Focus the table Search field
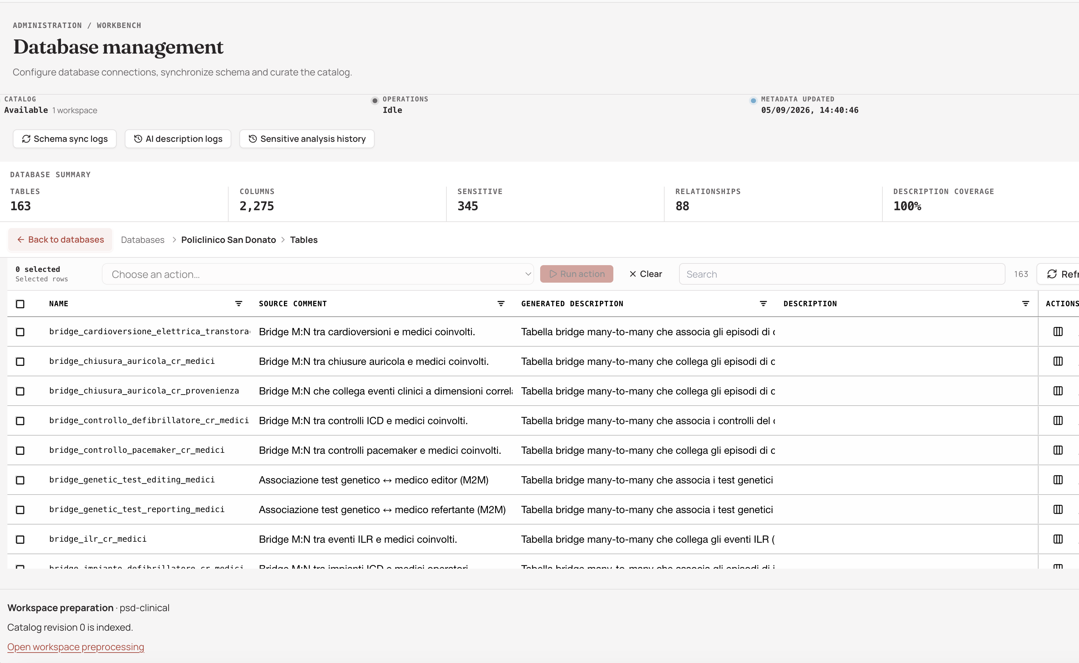Screen dimensions: 1079x663 pyautogui.click(x=842, y=274)
